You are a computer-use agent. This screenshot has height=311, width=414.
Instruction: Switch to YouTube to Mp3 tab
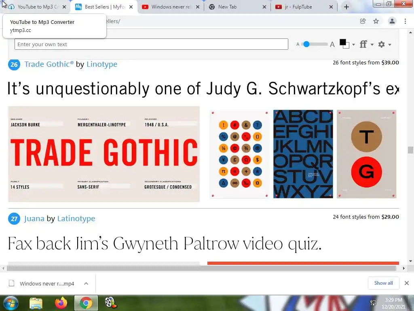pyautogui.click(x=34, y=7)
